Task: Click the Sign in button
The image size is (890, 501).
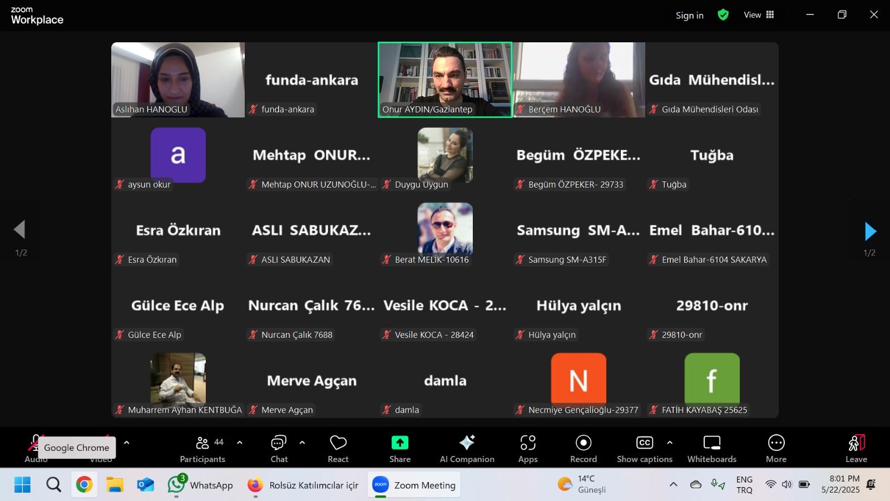Action: 689,16
